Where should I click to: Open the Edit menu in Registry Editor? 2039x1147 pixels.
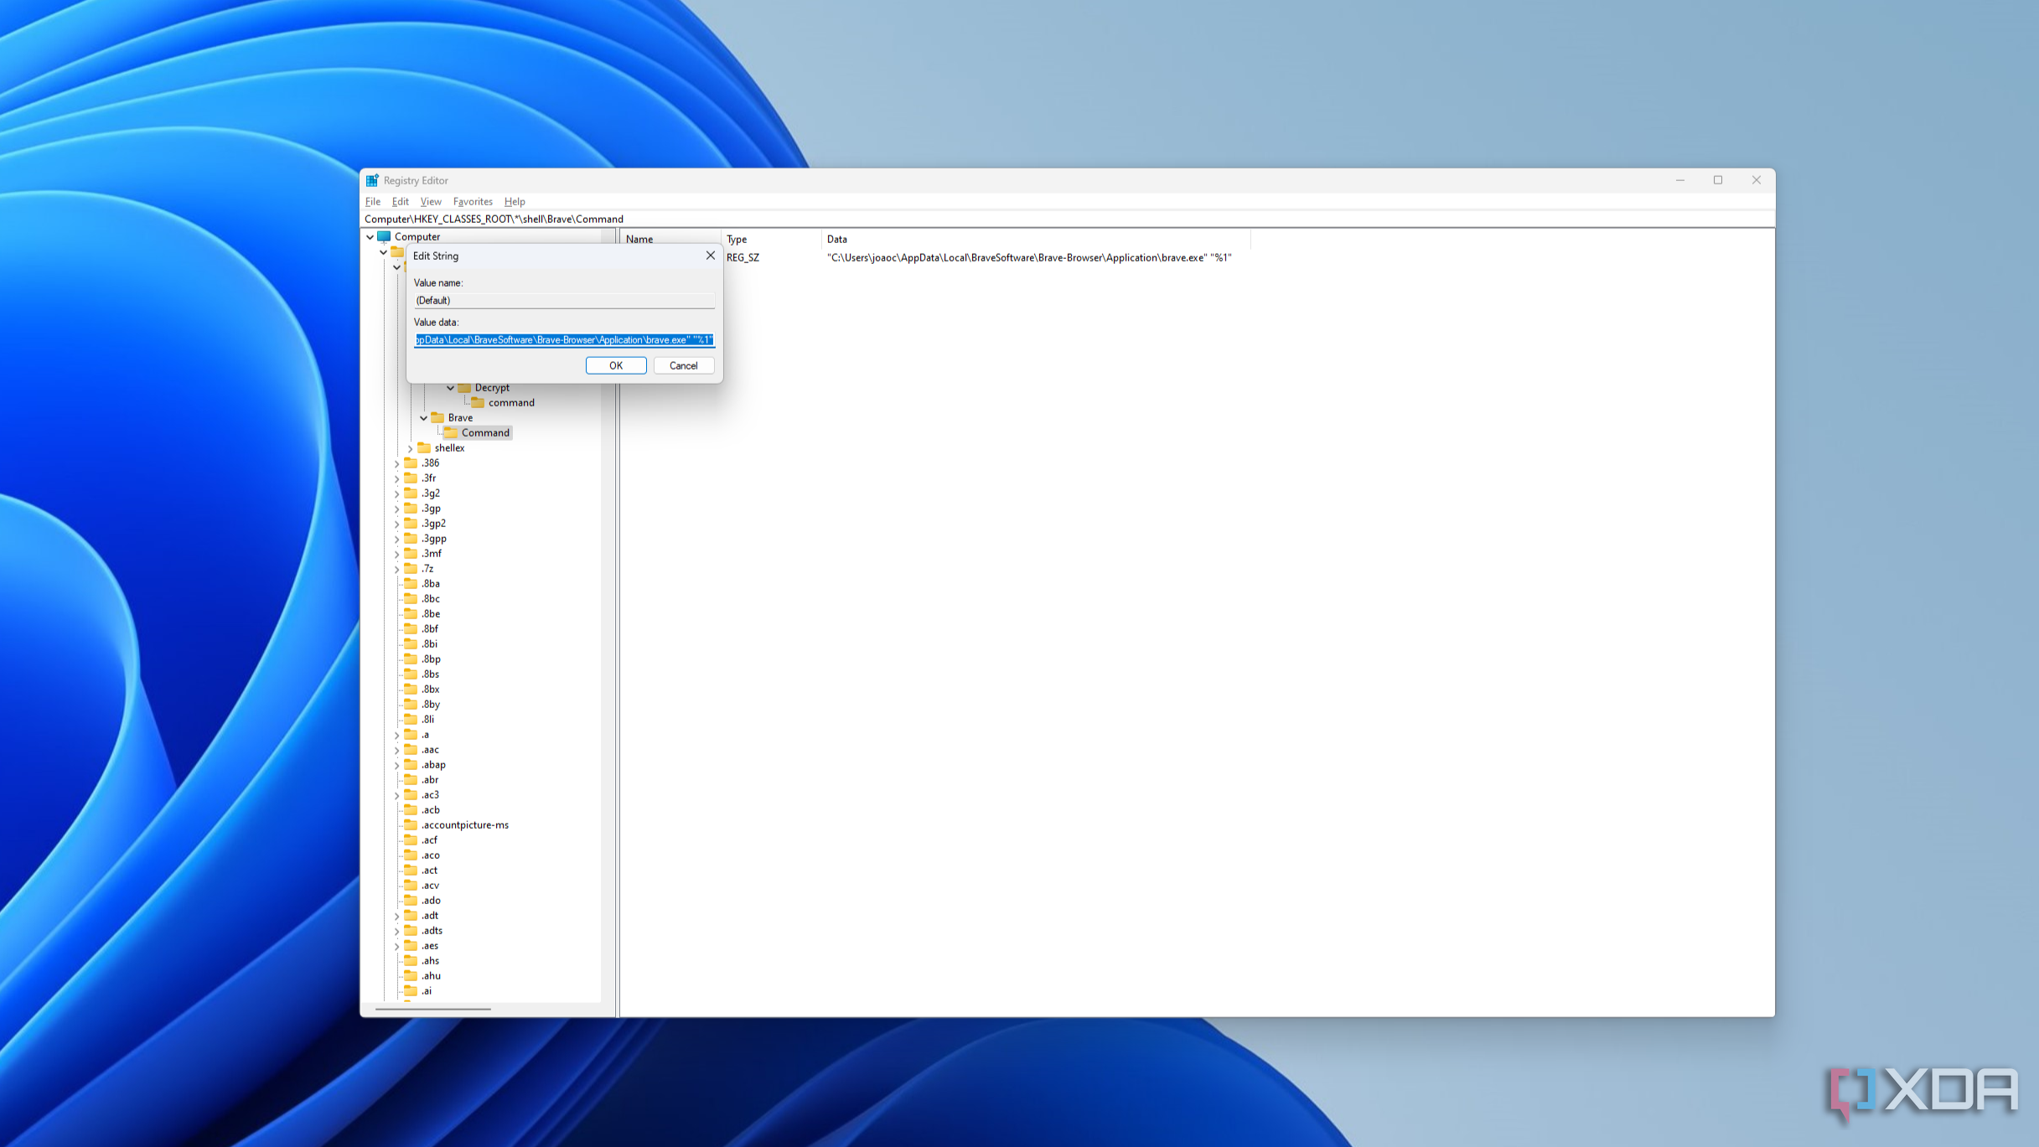[x=401, y=200]
